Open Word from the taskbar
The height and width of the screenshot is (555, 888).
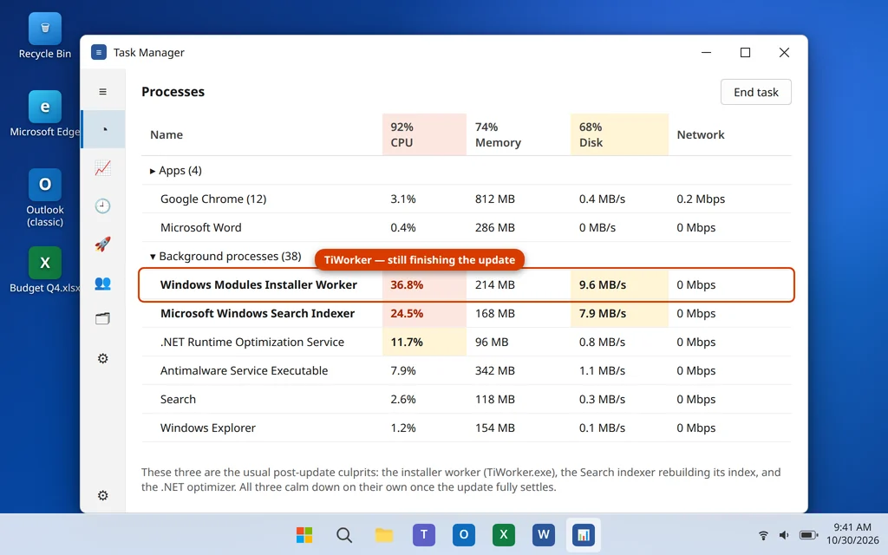[x=544, y=534]
